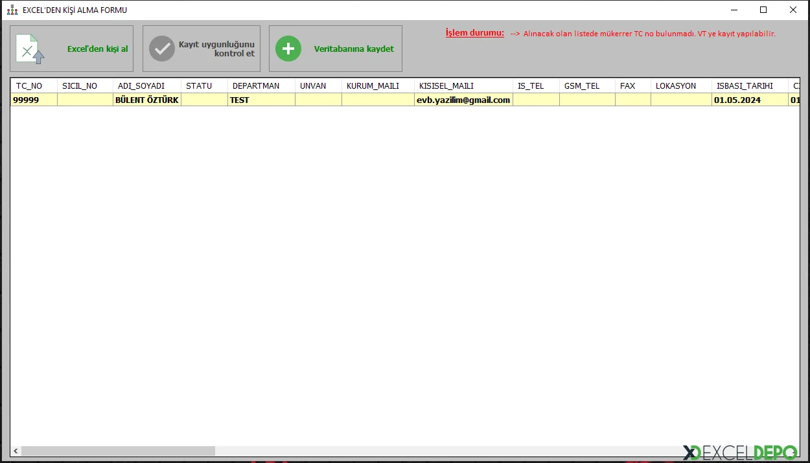The width and height of the screenshot is (810, 463).
Task: Click the horizontal scrollbar thumb
Action: click(117, 451)
